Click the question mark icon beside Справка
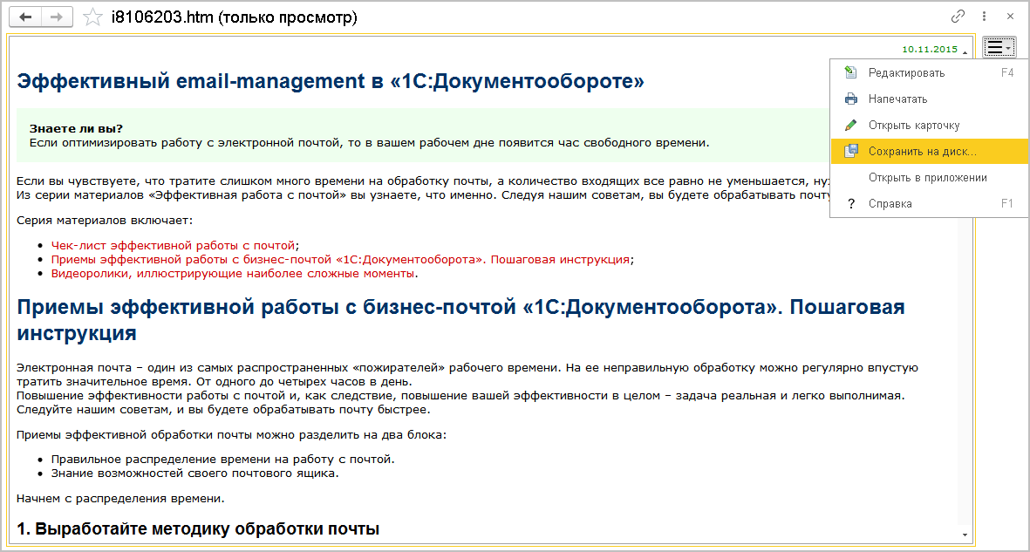1030x552 pixels. (850, 204)
